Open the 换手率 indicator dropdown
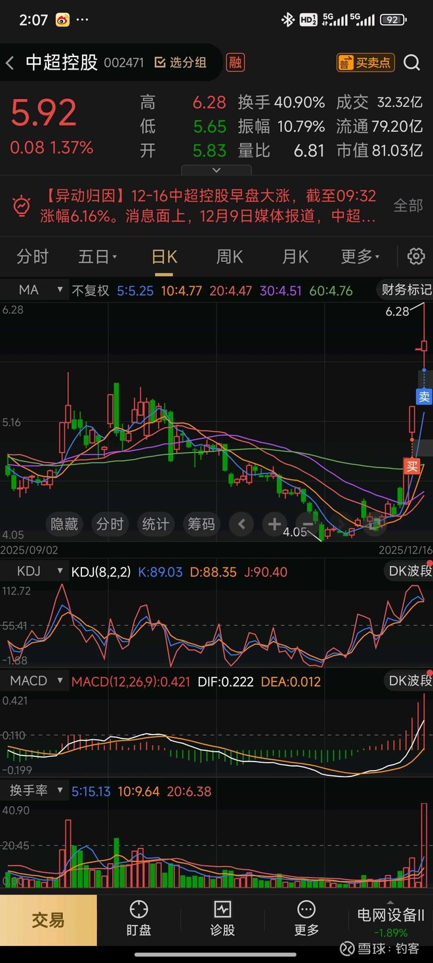Image resolution: width=433 pixels, height=963 pixels. [x=34, y=790]
